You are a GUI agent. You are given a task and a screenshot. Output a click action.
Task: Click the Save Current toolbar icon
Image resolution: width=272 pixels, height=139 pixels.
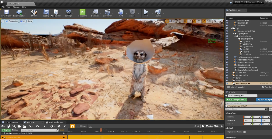point(6,12)
